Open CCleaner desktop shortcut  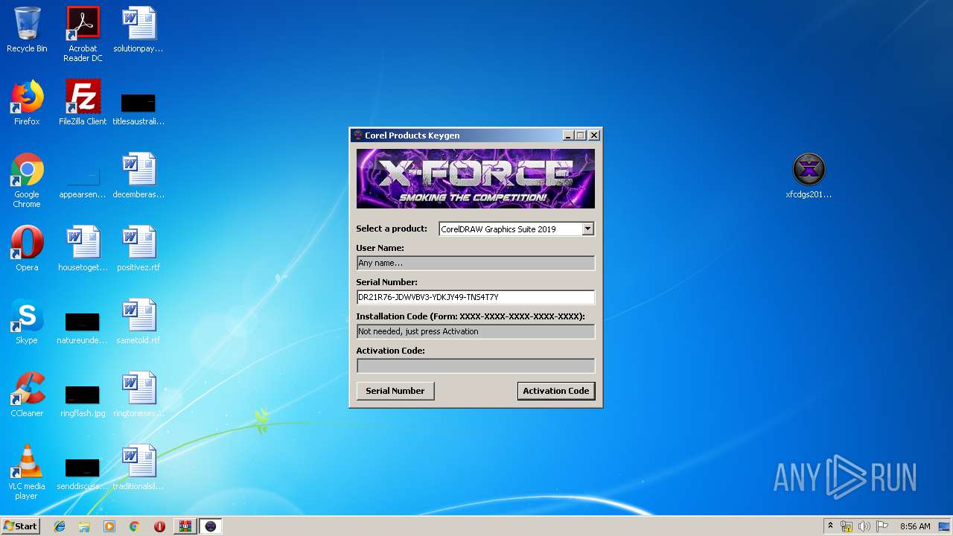[27, 395]
